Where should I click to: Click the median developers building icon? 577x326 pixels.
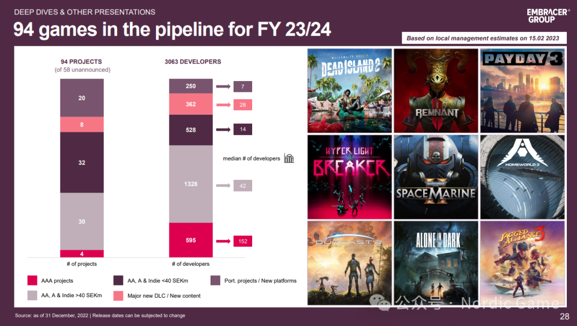click(289, 158)
